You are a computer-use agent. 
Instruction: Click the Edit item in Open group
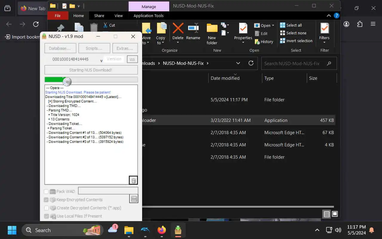(x=261, y=33)
